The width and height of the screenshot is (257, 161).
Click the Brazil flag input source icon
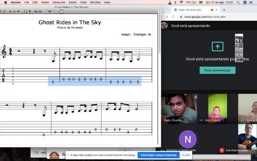coord(201,2)
